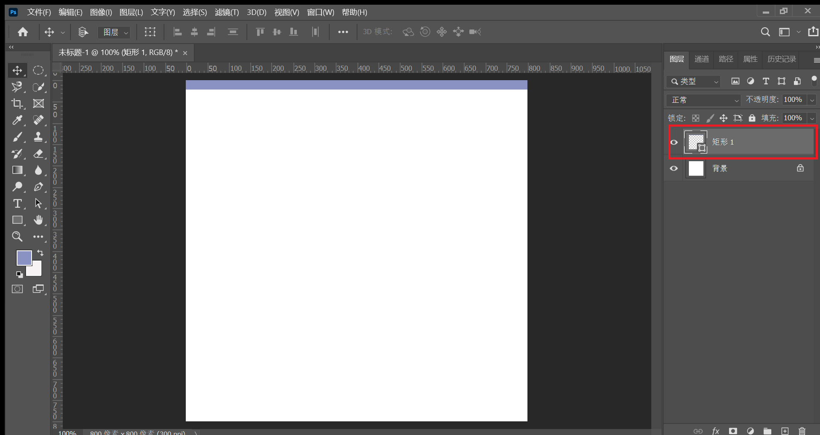Viewport: 820px width, 435px height.
Task: Pick the Path Selection arrow tool
Action: pos(38,203)
